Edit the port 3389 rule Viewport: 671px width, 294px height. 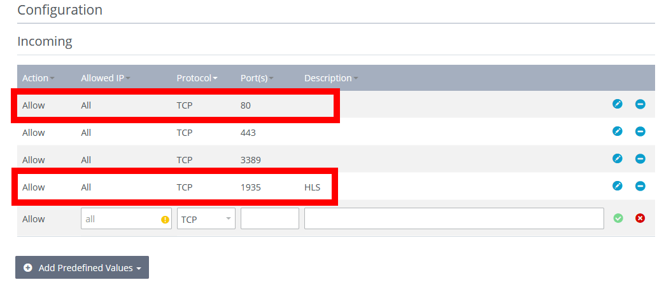click(x=617, y=159)
